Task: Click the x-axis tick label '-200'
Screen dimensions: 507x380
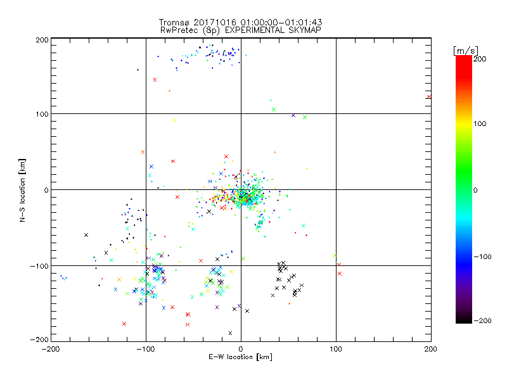Action: tap(51, 350)
